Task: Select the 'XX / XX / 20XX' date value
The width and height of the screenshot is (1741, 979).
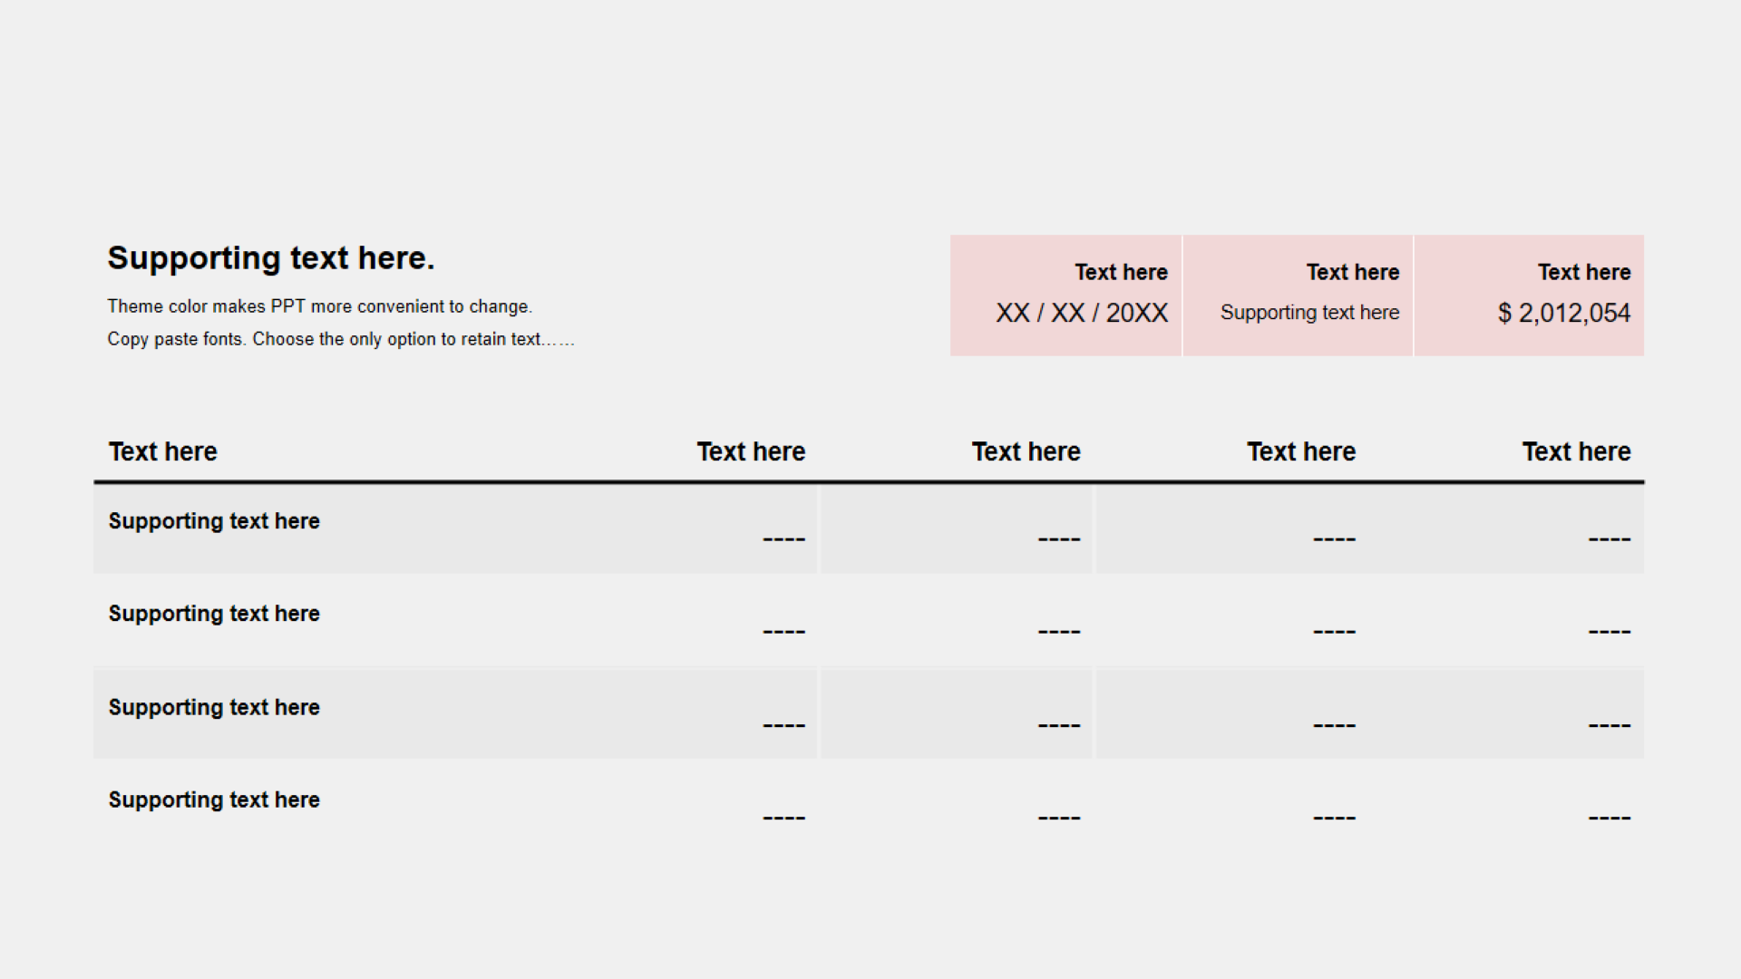Action: pos(1082,313)
